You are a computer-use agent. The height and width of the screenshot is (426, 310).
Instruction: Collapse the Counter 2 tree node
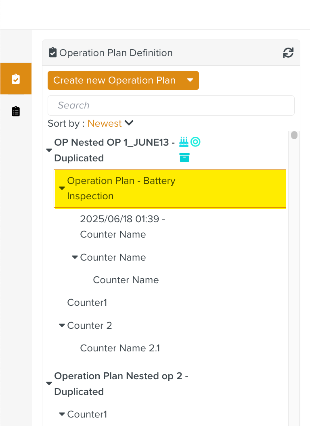(62, 326)
